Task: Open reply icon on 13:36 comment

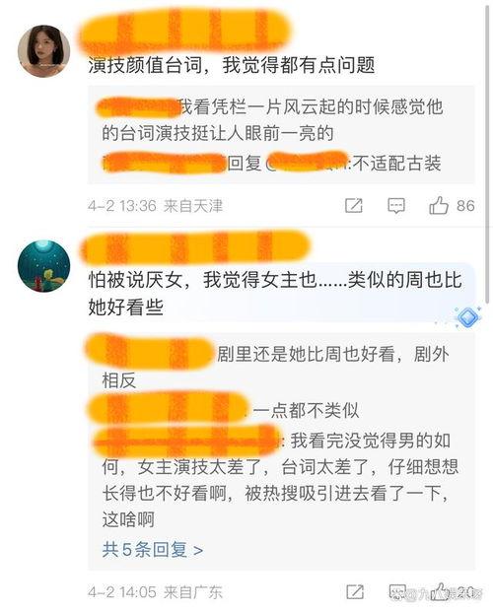Action: click(x=396, y=206)
